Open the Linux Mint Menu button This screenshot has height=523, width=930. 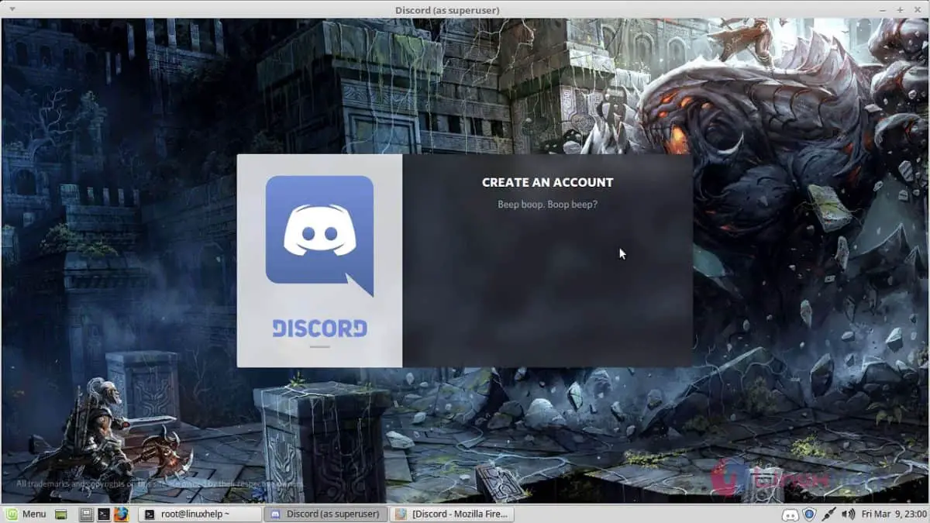pos(26,514)
